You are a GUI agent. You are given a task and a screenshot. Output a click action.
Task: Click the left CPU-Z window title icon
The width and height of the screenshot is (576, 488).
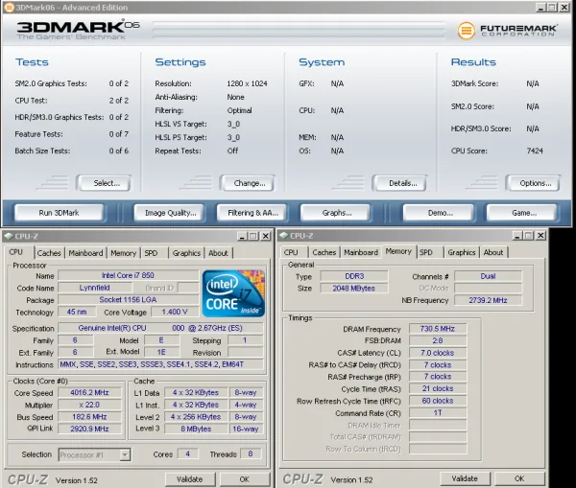10,236
